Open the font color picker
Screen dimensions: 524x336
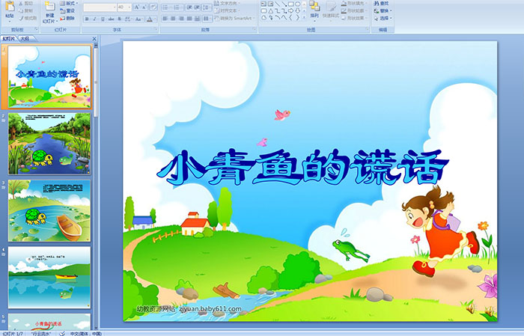[150, 19]
